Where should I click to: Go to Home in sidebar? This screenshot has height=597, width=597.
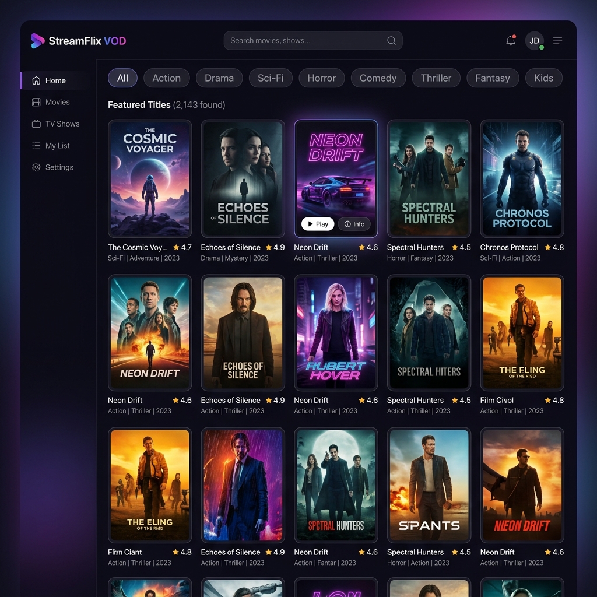[x=56, y=80]
